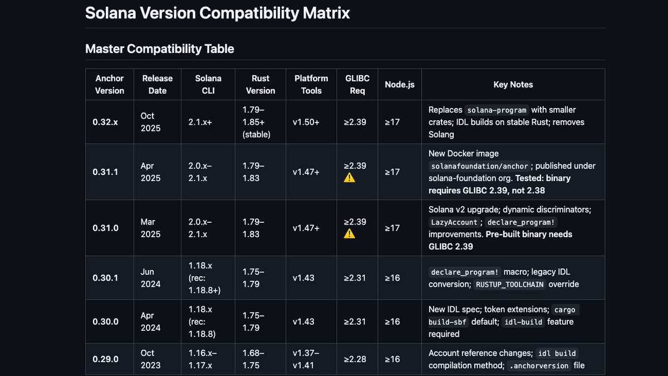Click the ≥2.28 GLIBC requirement cell
This screenshot has width=668, height=376.
tap(357, 359)
